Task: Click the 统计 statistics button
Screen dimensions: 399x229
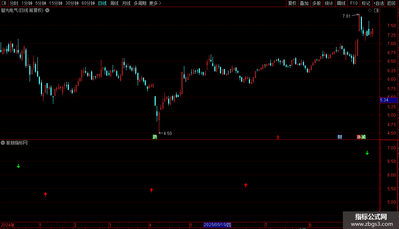Action: (x=328, y=3)
